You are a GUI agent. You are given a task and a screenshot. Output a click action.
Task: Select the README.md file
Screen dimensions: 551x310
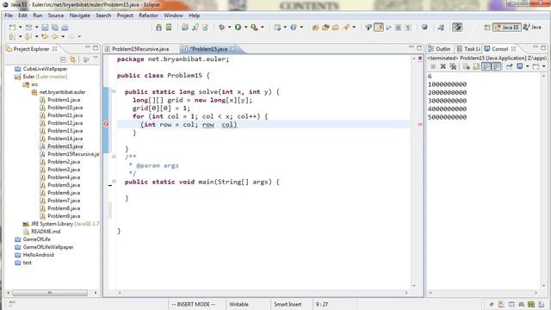[x=41, y=232]
